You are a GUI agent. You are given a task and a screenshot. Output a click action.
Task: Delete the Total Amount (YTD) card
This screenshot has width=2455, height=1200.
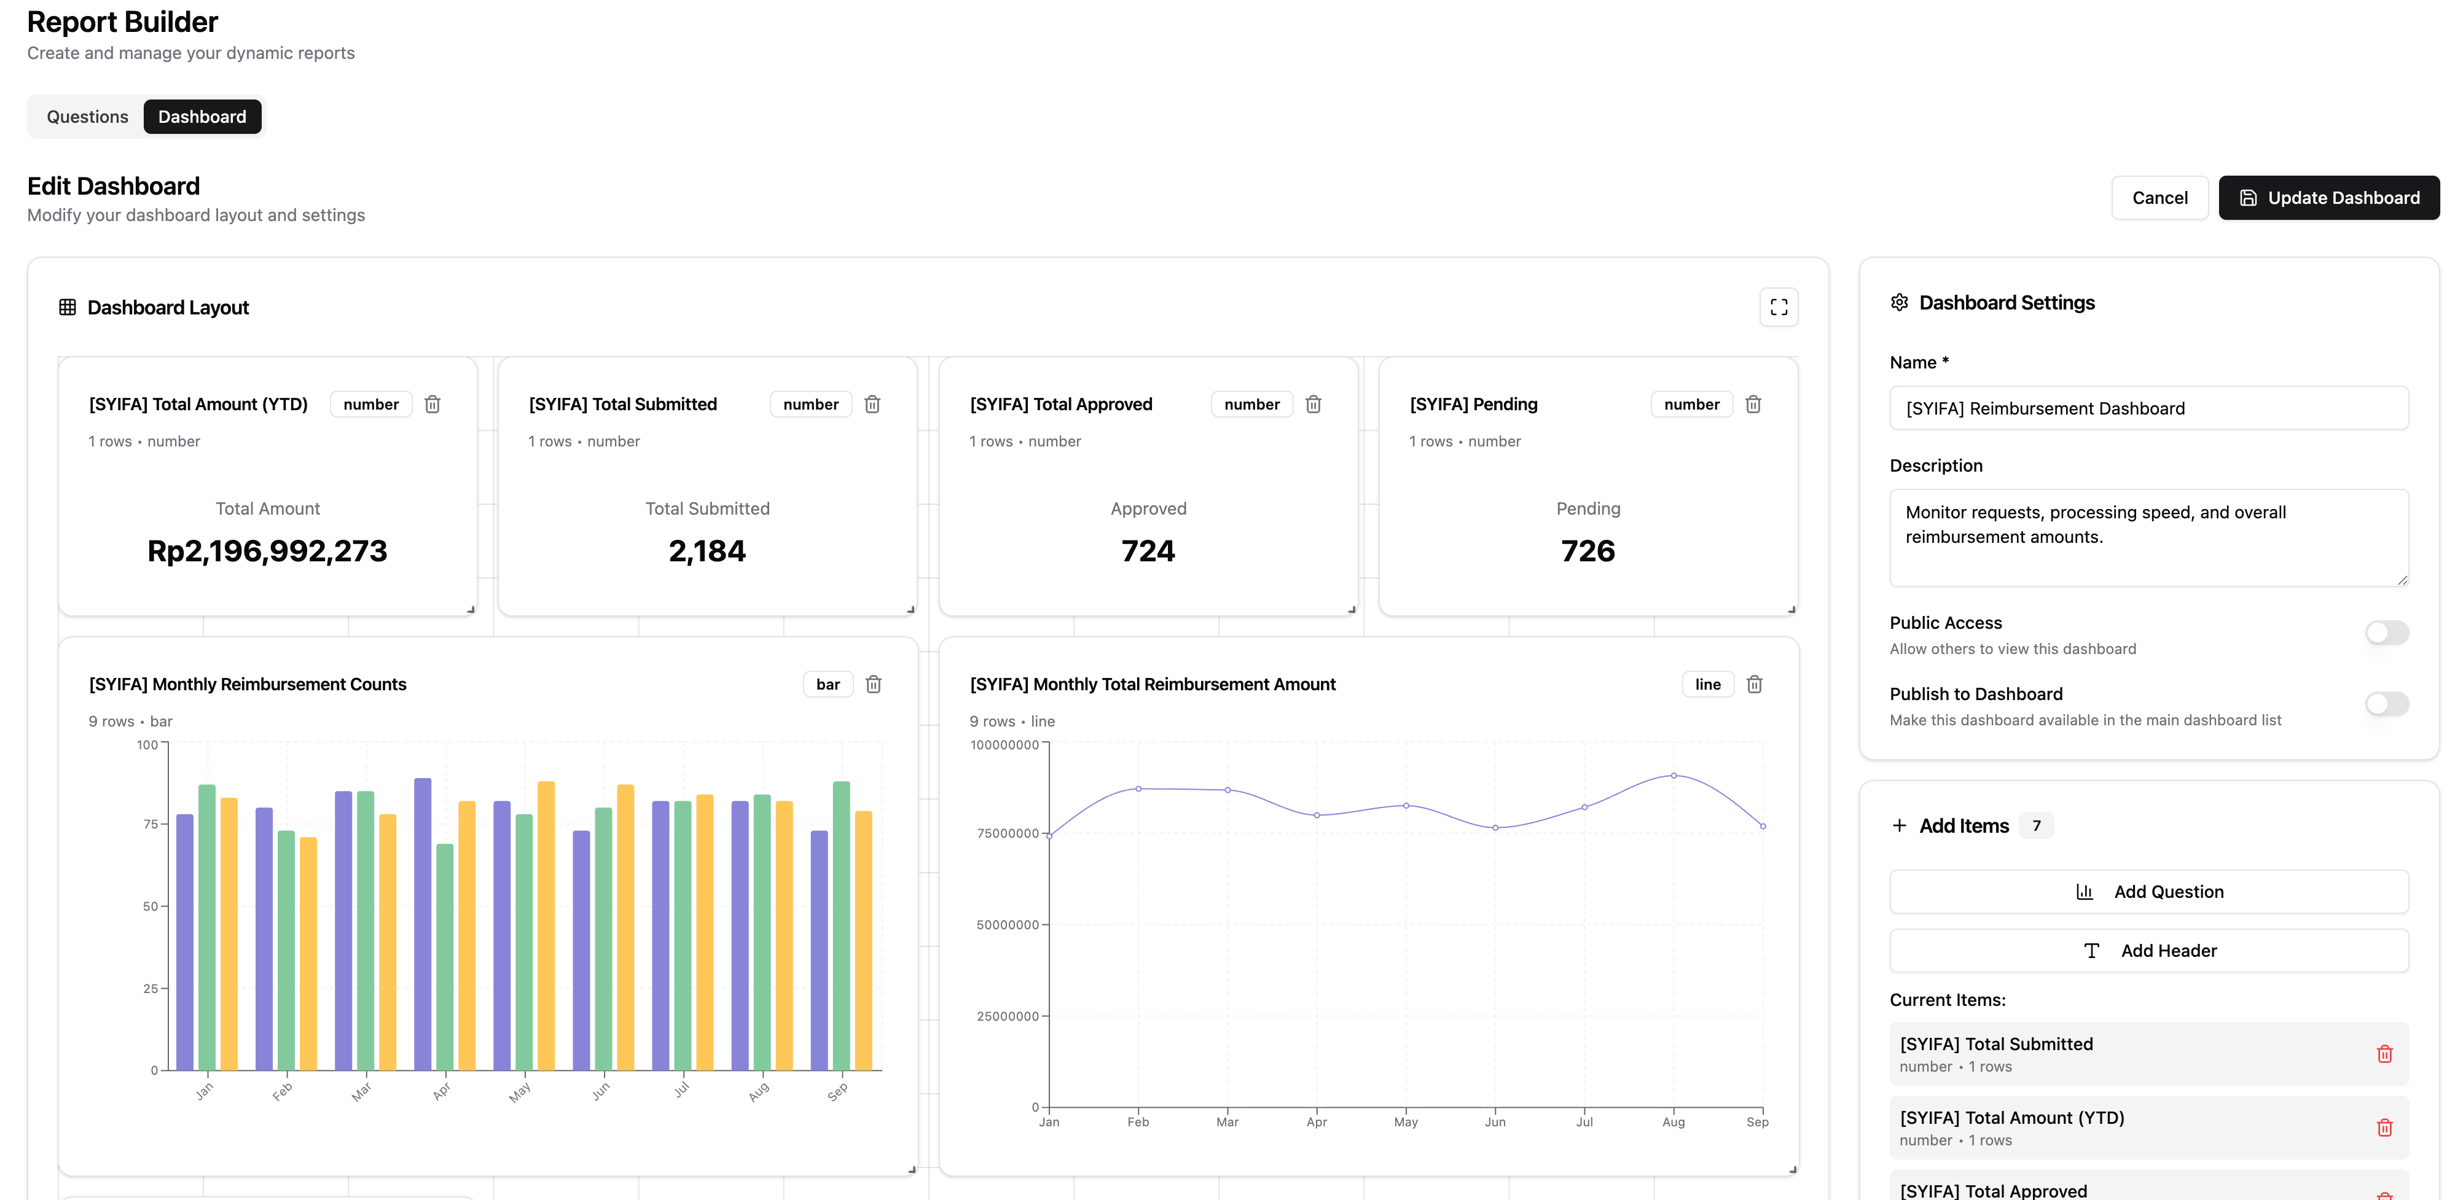[x=432, y=404]
